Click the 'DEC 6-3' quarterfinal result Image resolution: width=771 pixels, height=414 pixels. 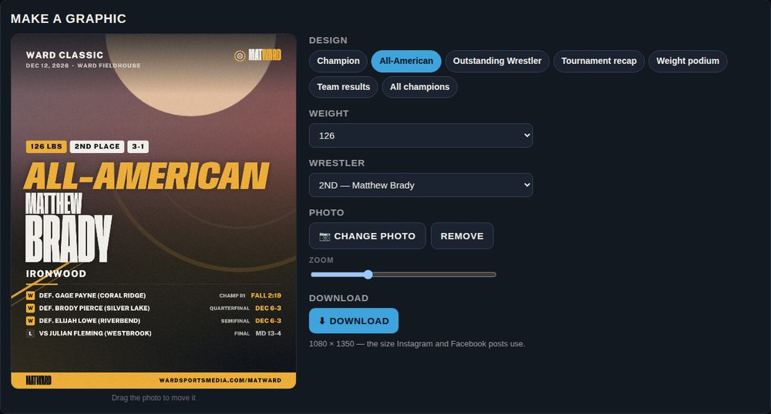pyautogui.click(x=268, y=308)
